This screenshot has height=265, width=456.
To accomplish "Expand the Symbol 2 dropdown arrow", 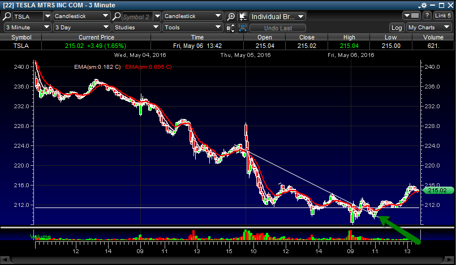I will coord(157,16).
